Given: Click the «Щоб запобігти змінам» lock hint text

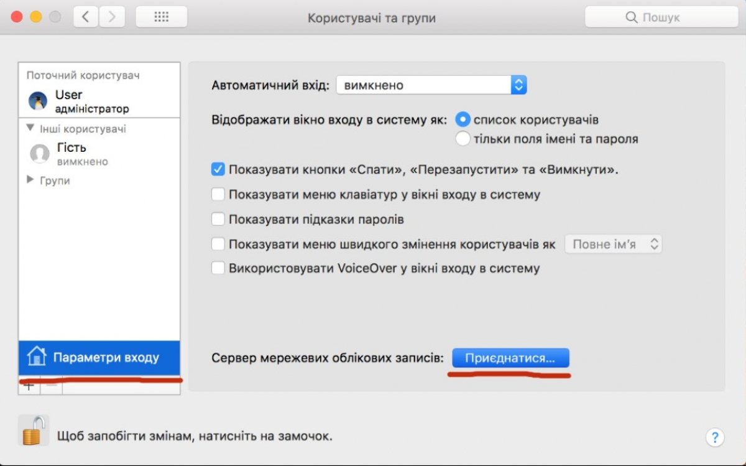Looking at the screenshot, I should click(195, 436).
